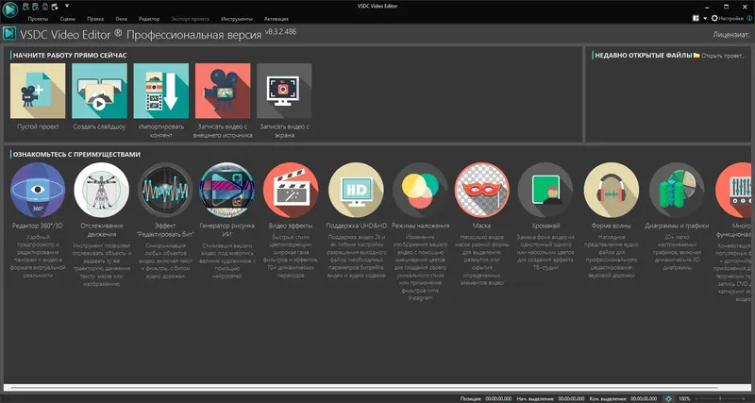755x403 pixels.
Task: Expand the quick-access toolbar customize arrow
Action: click(x=67, y=6)
